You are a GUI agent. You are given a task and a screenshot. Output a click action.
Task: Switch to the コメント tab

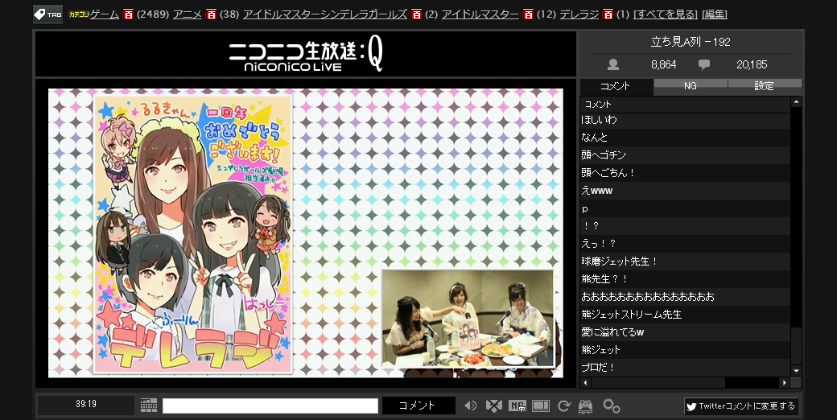616,86
